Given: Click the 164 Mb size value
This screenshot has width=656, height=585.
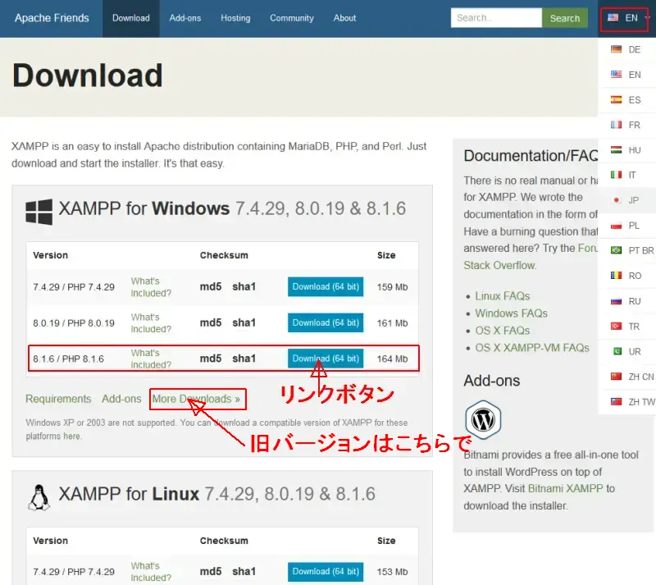Looking at the screenshot, I should [x=392, y=359].
